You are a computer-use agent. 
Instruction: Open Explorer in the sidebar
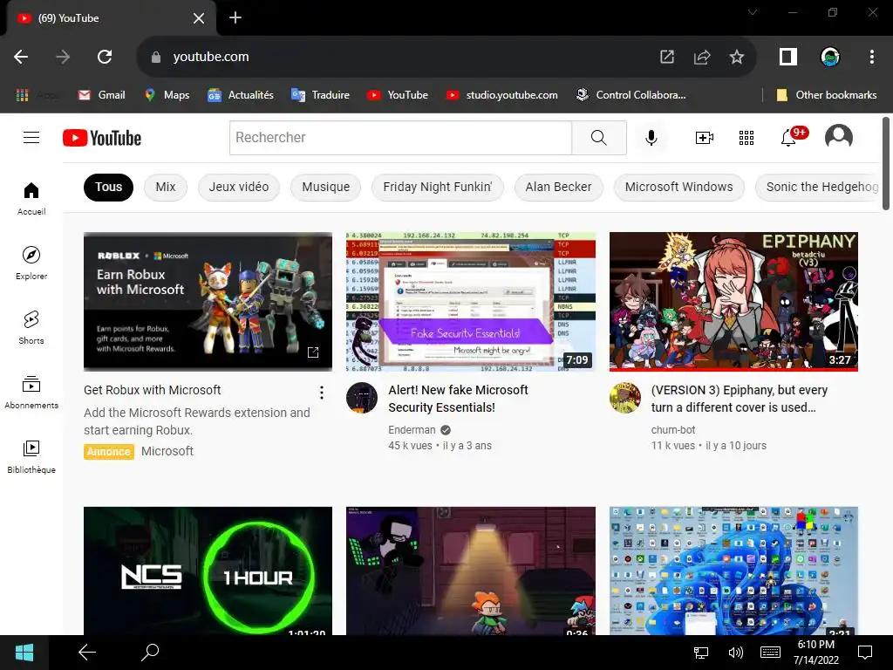[x=31, y=263]
